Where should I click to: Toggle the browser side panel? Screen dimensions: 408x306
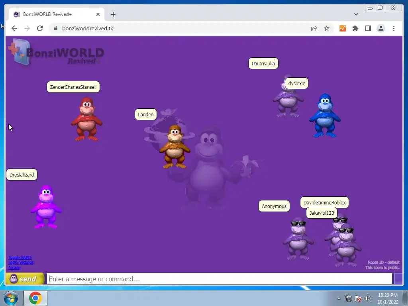[368, 28]
